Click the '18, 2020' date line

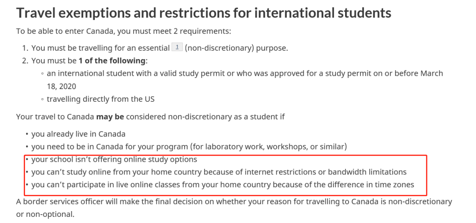click(x=61, y=86)
